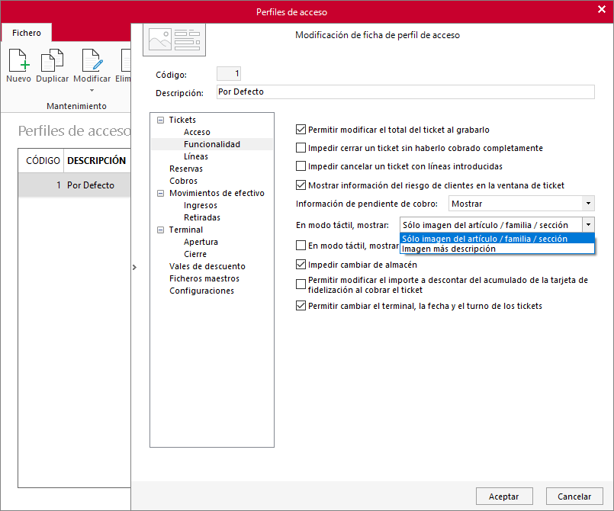The height and width of the screenshot is (511, 614).
Task: Open Vales de descuento tree item
Action: 207,266
